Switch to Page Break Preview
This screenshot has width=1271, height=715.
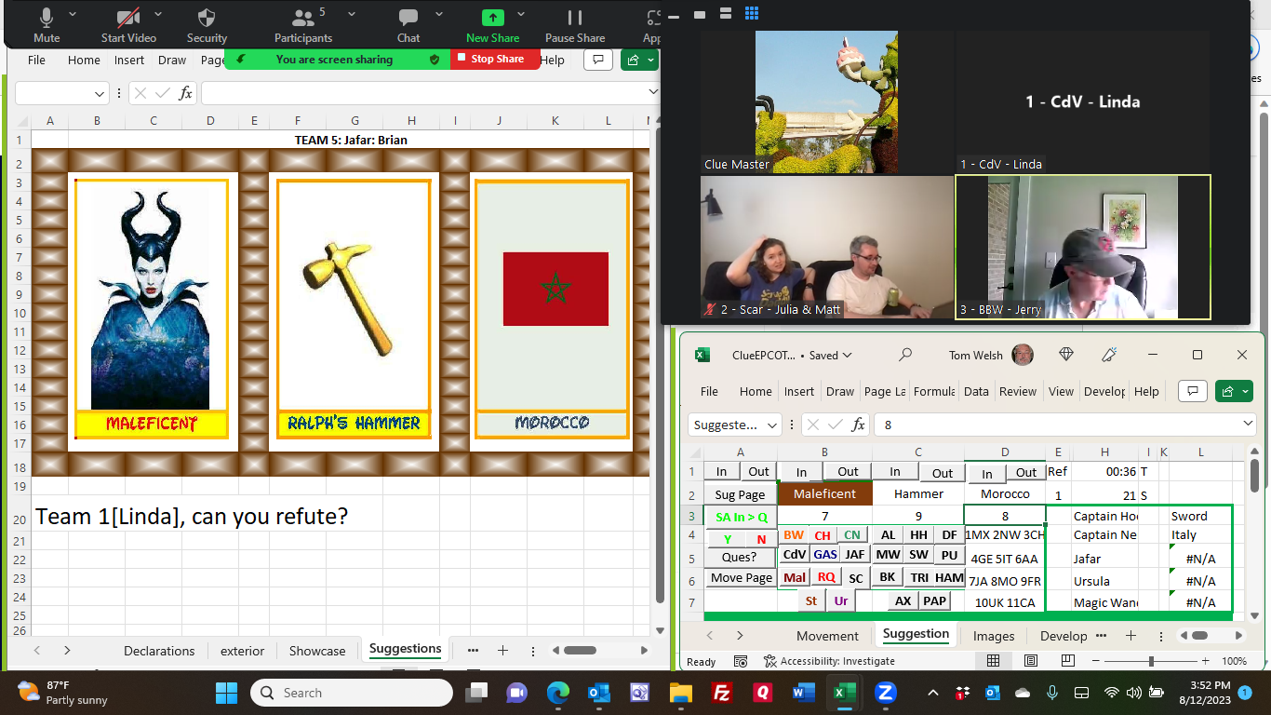click(x=1068, y=661)
